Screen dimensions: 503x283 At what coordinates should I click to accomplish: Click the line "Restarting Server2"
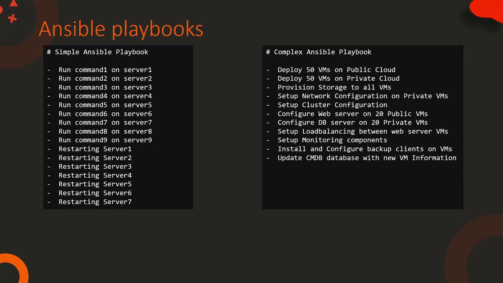click(95, 158)
